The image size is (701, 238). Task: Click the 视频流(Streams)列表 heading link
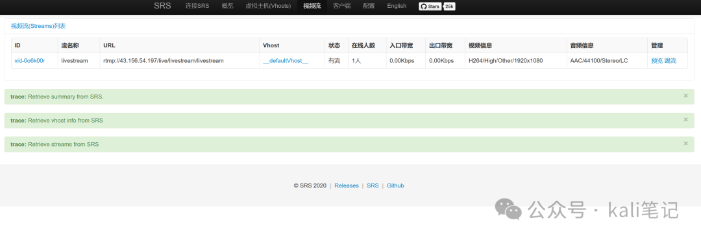(x=38, y=27)
